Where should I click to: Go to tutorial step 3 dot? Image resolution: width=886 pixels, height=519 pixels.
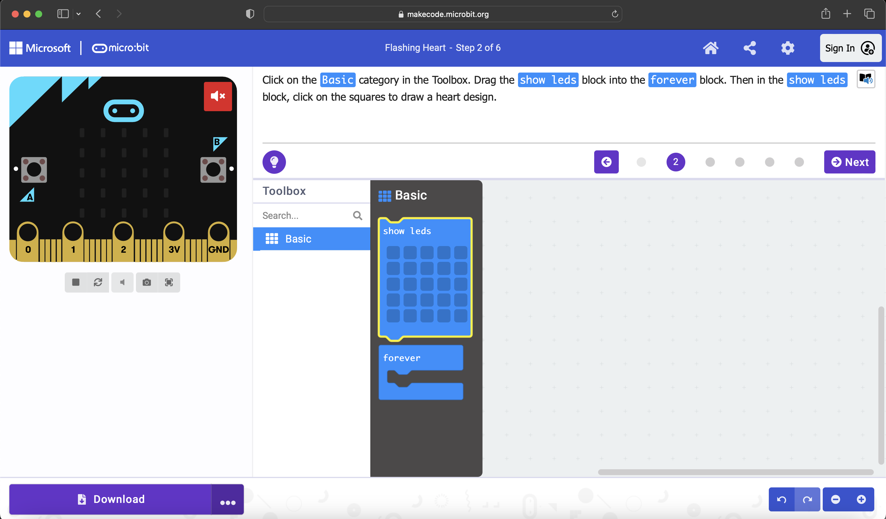point(710,162)
